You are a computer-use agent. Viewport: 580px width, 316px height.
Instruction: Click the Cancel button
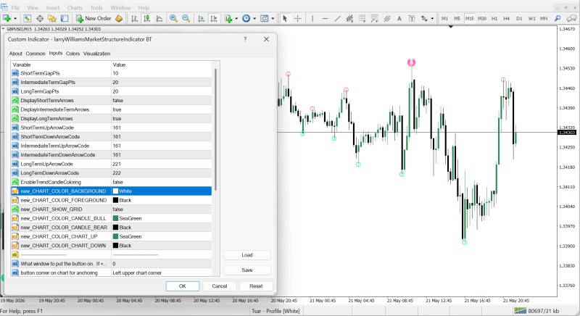pos(220,286)
